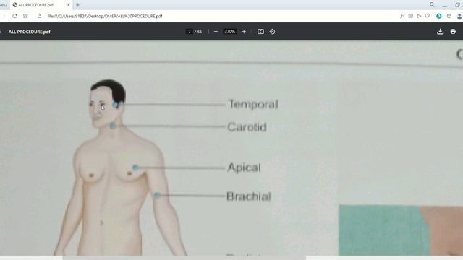The width and height of the screenshot is (463, 260).
Task: Open the speed dial grid icon
Action: point(26,16)
